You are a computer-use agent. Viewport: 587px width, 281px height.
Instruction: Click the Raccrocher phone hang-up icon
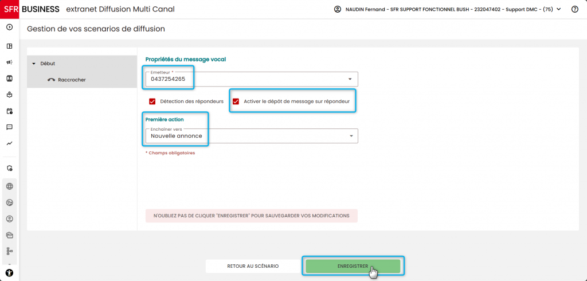click(x=51, y=80)
